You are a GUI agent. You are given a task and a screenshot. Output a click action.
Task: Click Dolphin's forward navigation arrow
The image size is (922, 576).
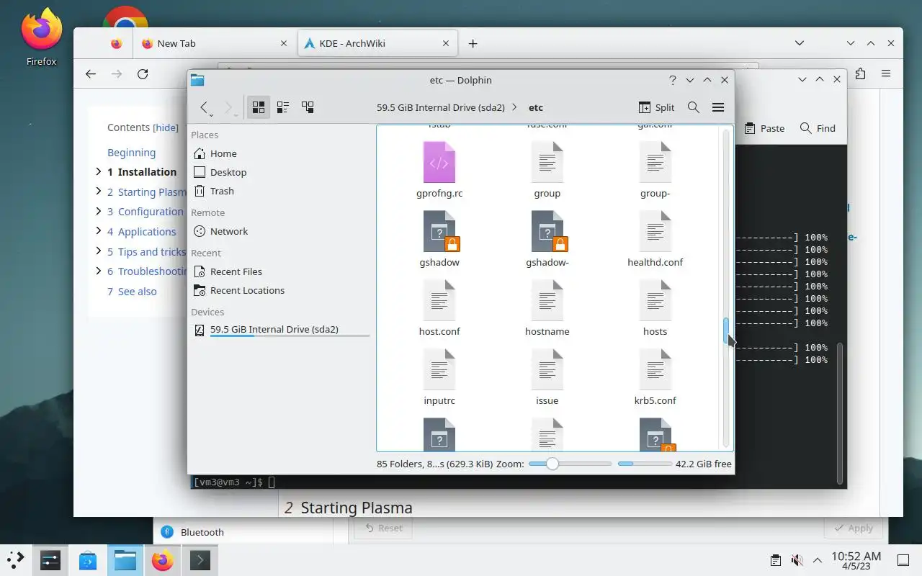coord(228,107)
